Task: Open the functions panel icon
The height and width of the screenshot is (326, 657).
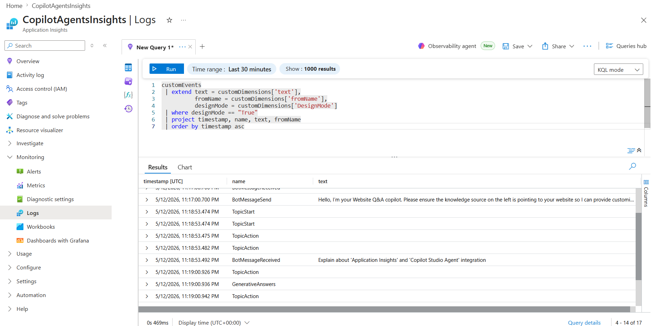Action: click(x=128, y=95)
